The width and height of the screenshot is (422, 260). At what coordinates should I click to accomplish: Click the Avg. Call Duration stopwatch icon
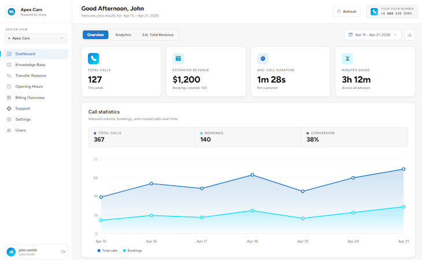pyautogui.click(x=262, y=58)
